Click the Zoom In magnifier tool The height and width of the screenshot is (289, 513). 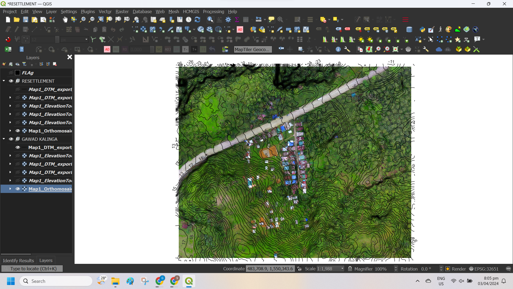(83, 20)
